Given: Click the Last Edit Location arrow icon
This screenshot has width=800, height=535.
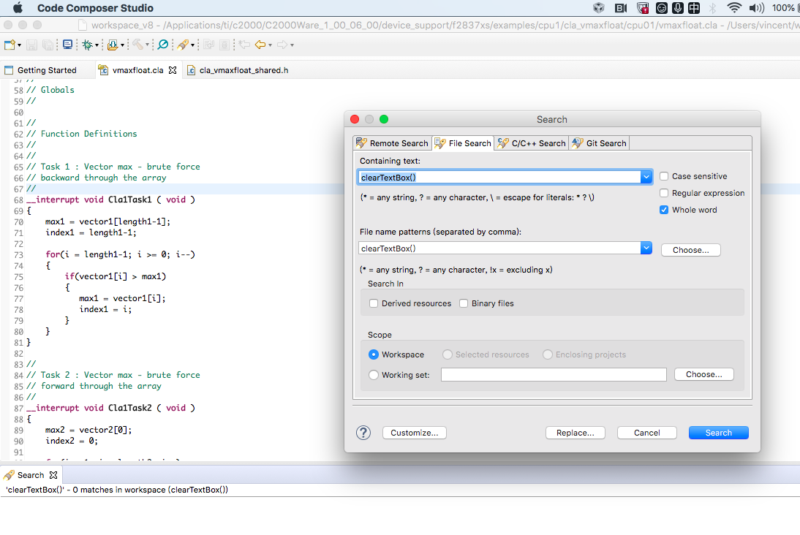Looking at the screenshot, I should tap(244, 45).
